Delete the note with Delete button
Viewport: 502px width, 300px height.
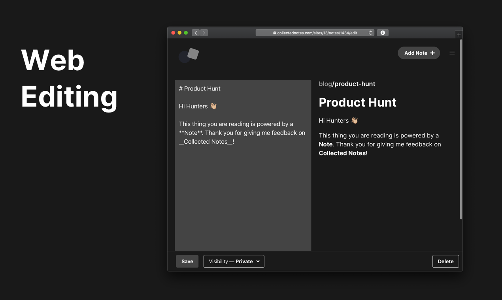pos(446,261)
